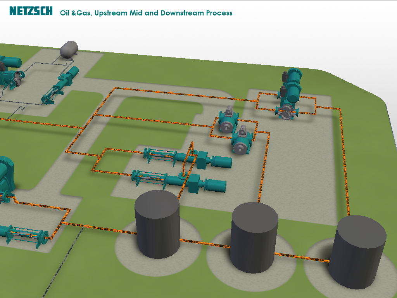The image size is (397, 298).
Task: Select the leftmost dark storage tank
Action: coord(157,224)
